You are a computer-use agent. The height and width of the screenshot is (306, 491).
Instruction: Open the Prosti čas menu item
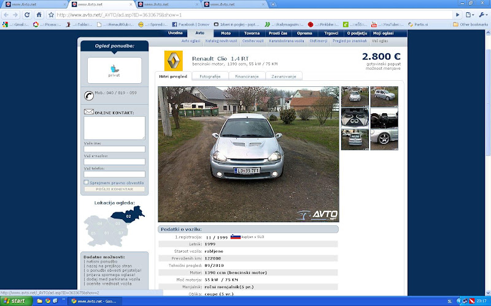tap(278, 33)
